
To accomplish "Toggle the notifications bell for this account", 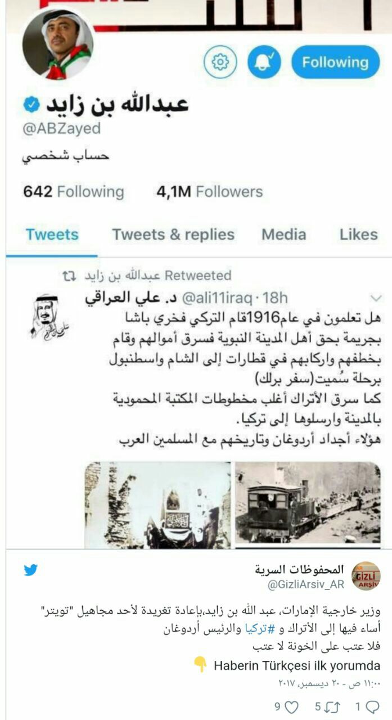I will click(x=264, y=62).
